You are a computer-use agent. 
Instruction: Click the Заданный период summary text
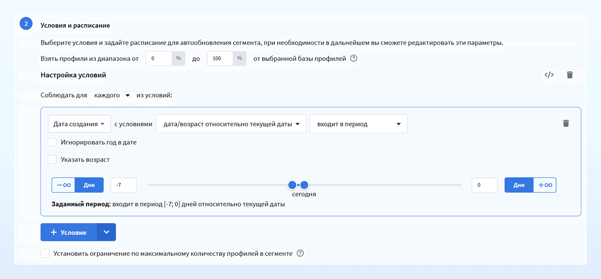pyautogui.click(x=168, y=204)
